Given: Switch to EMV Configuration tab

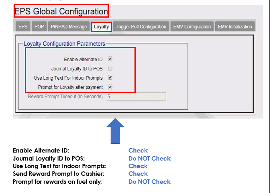Looking at the screenshot, I should pos(192,26).
